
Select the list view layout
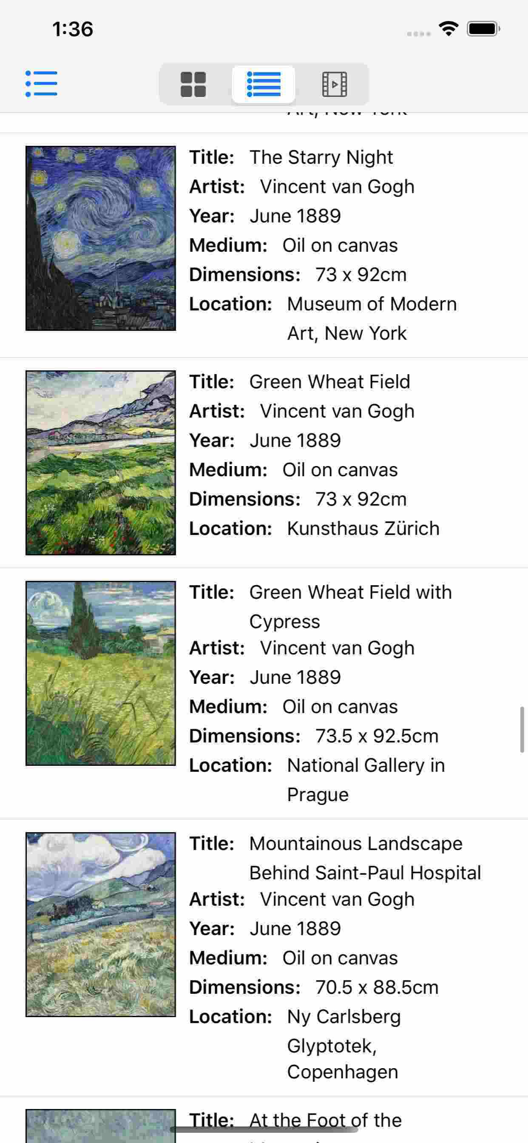click(264, 84)
